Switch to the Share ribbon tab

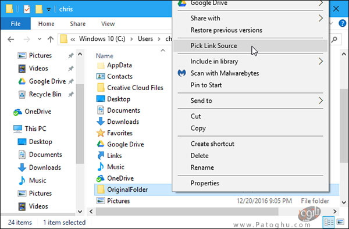[78, 24]
